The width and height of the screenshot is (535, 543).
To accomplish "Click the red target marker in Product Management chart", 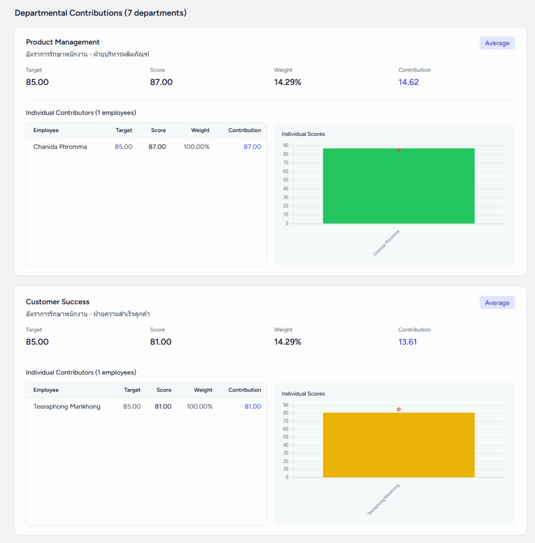I will point(399,150).
